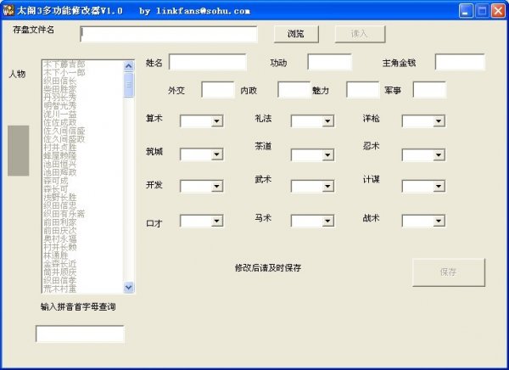The height and width of the screenshot is (370, 509).
Task: Focus the 姓名 name input field
Action: pyautogui.click(x=207, y=62)
